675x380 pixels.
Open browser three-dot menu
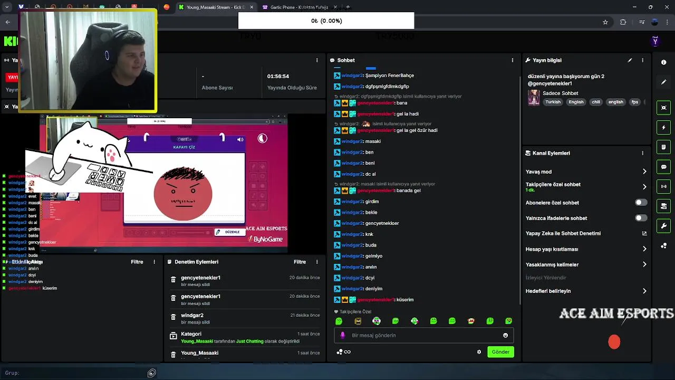click(x=668, y=22)
